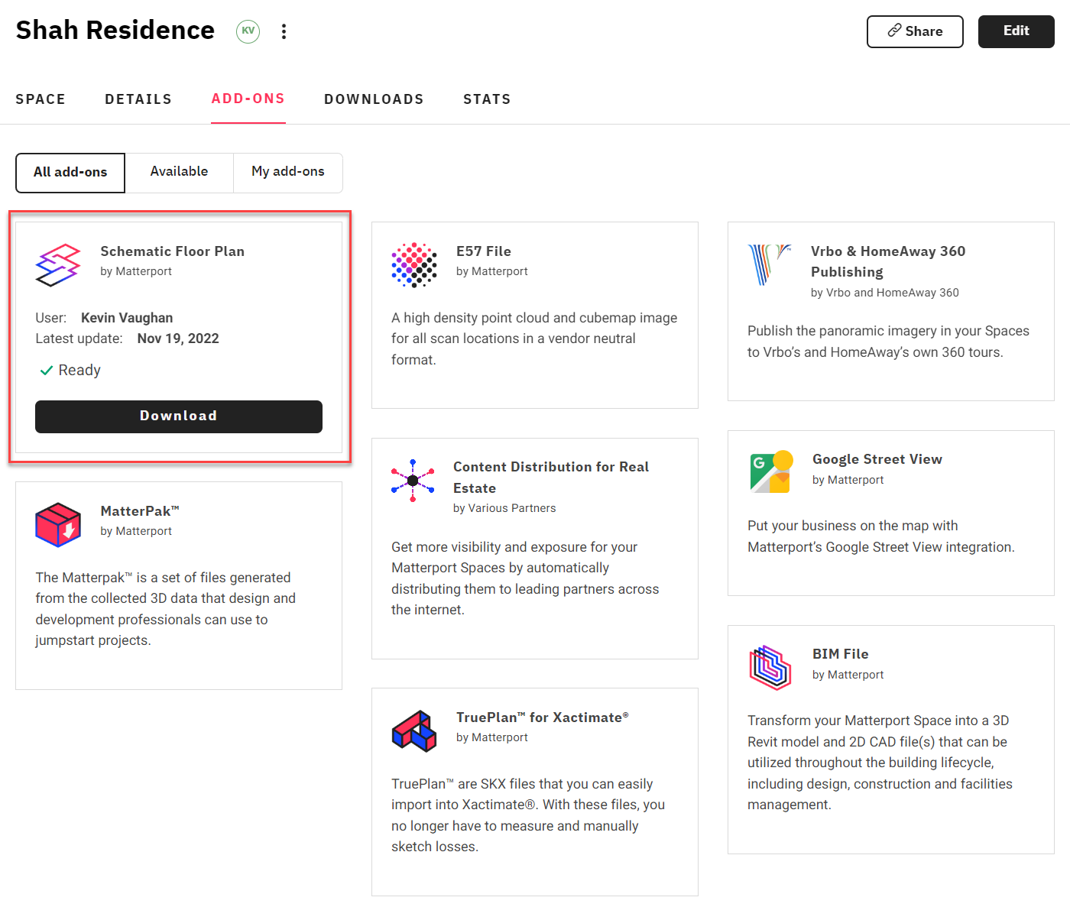Download the Schematic Floor Plan
1070x907 pixels.
tap(179, 416)
